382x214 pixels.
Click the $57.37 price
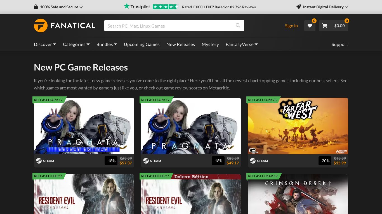(x=126, y=163)
